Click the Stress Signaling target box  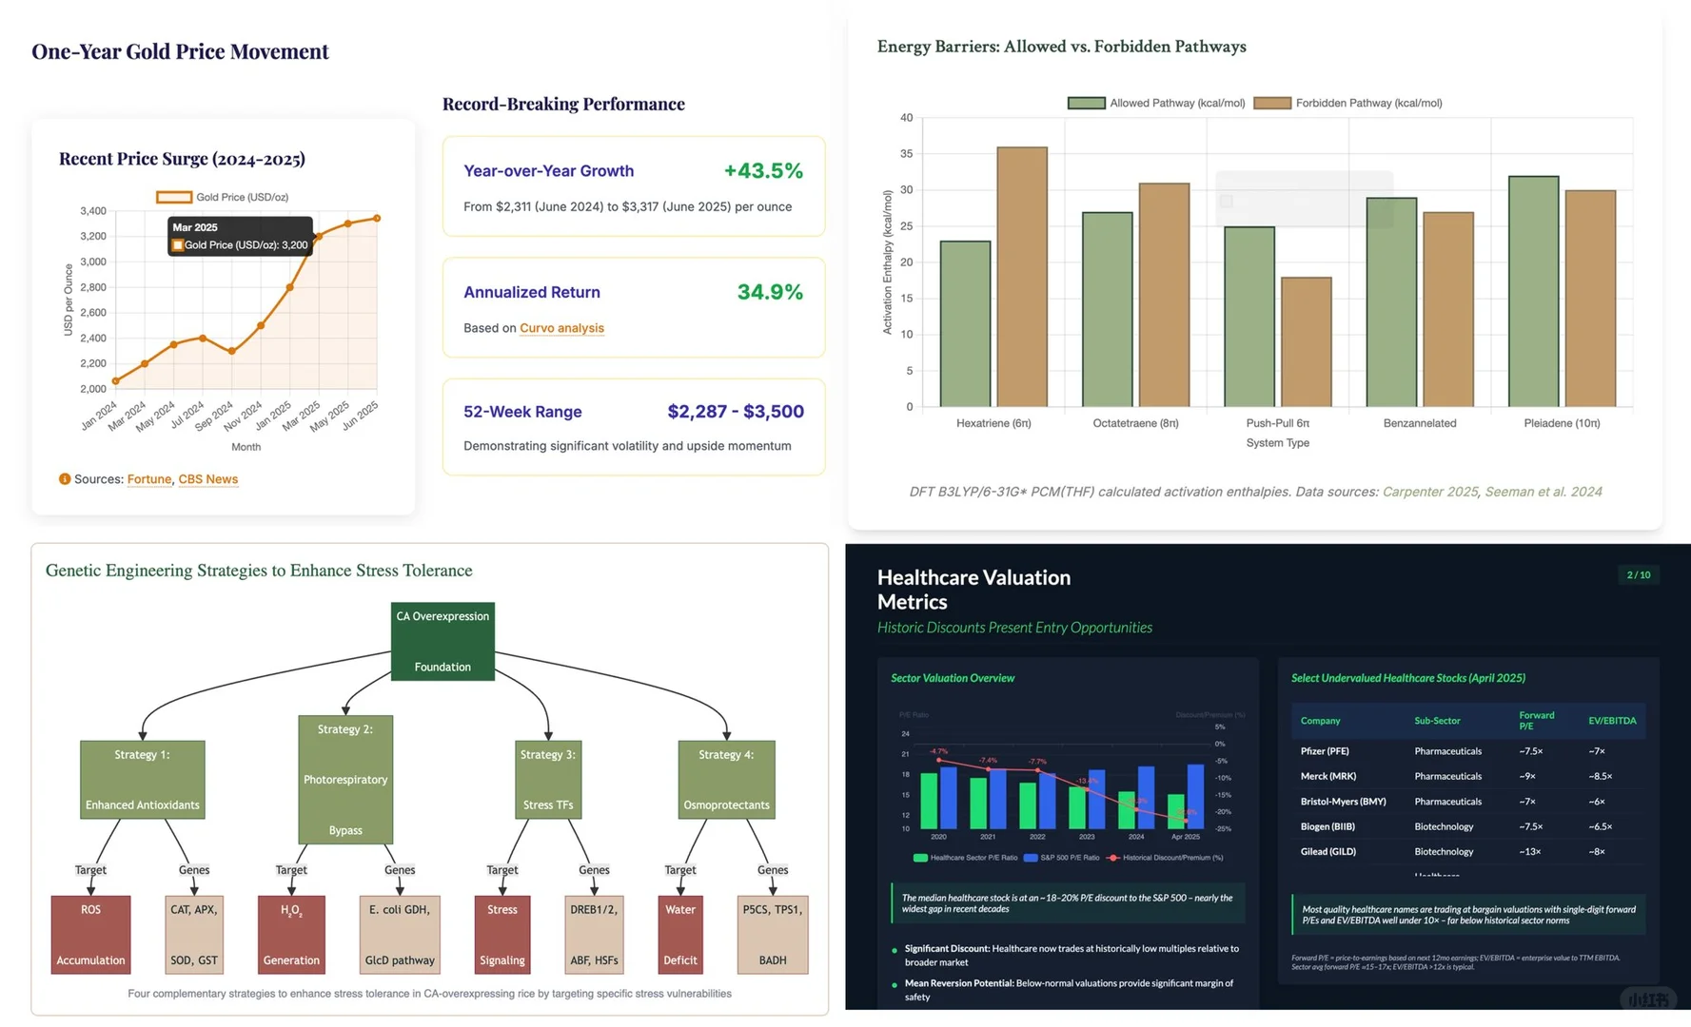pos(502,935)
